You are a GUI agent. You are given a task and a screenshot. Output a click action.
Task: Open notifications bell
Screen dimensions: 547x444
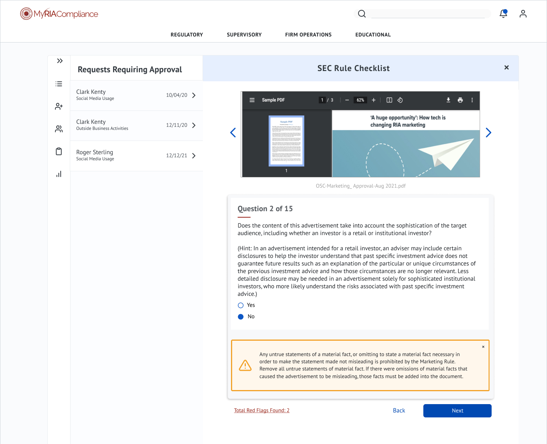503,13
